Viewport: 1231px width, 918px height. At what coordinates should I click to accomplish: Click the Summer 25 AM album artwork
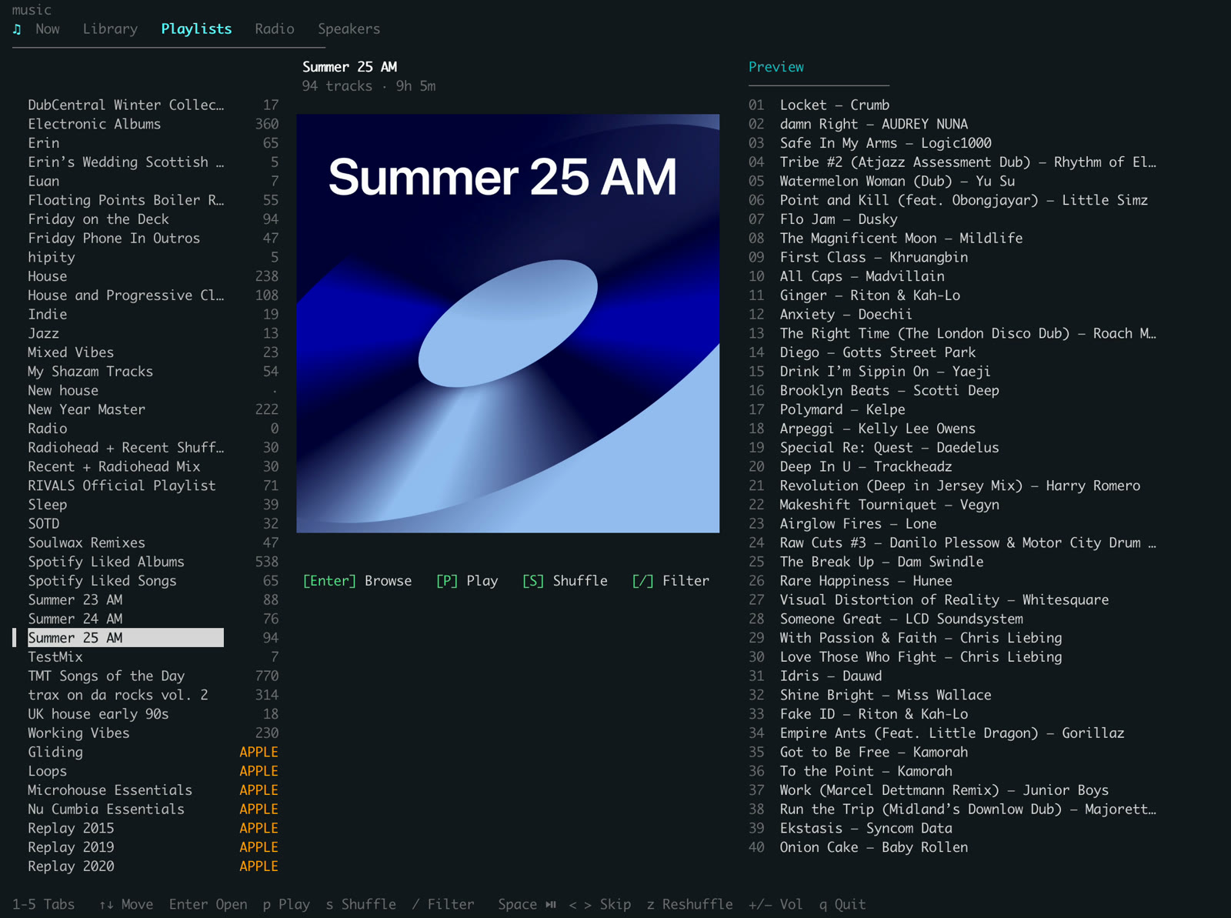508,323
